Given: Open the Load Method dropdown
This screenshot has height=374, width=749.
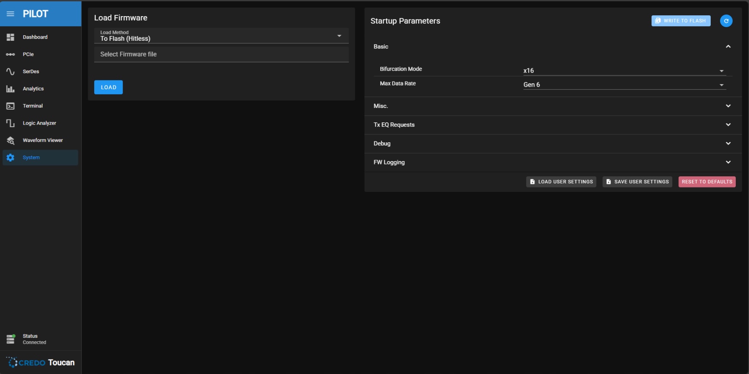Looking at the screenshot, I should click(x=221, y=36).
